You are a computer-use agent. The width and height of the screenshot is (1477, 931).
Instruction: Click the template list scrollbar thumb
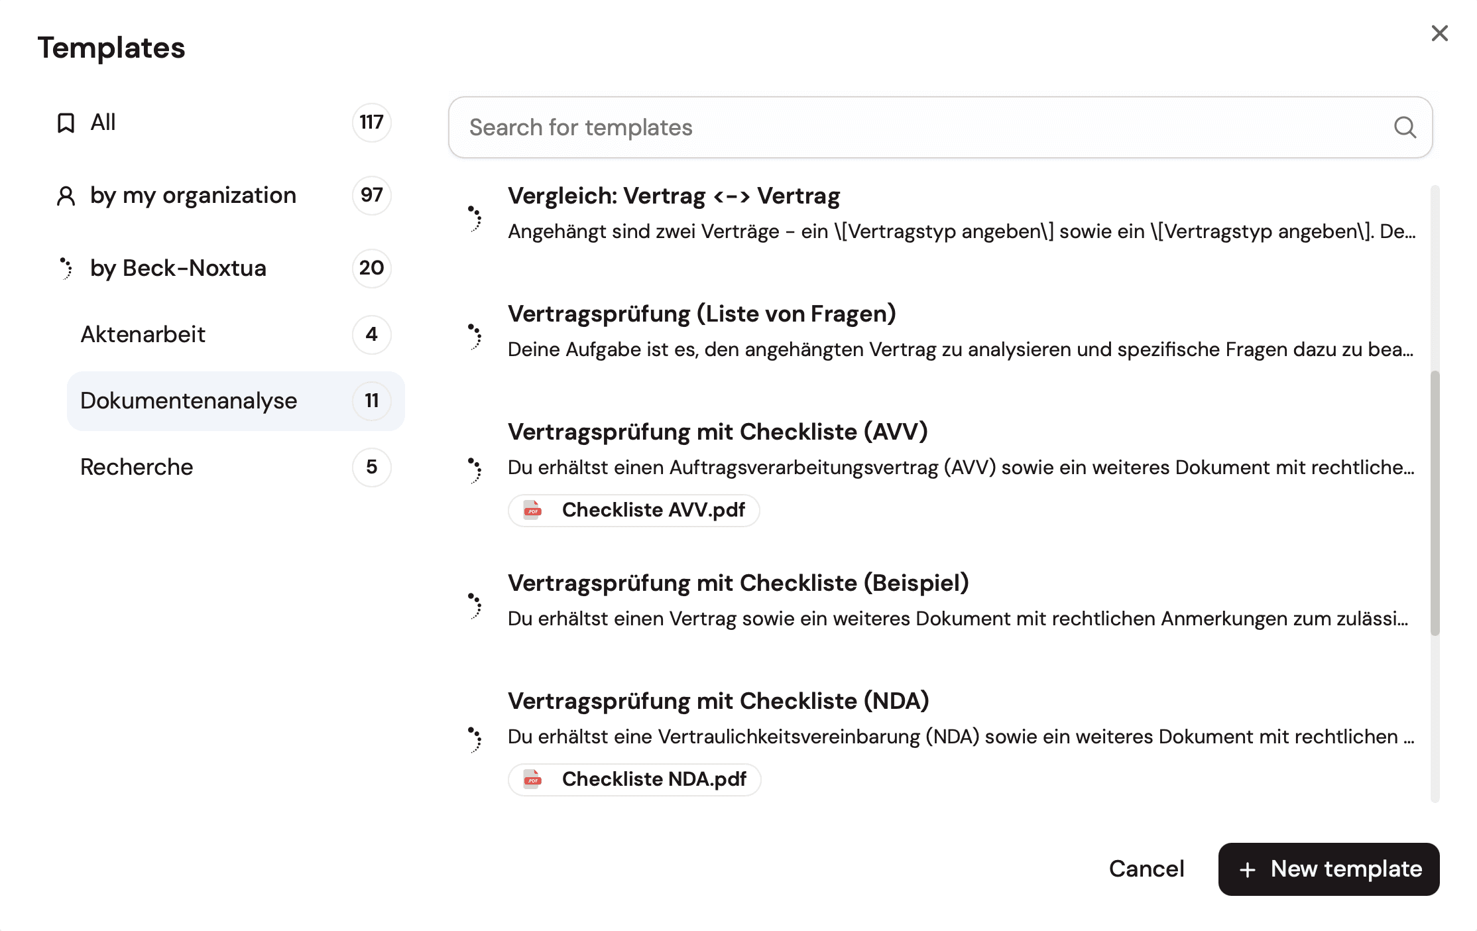coord(1435,503)
